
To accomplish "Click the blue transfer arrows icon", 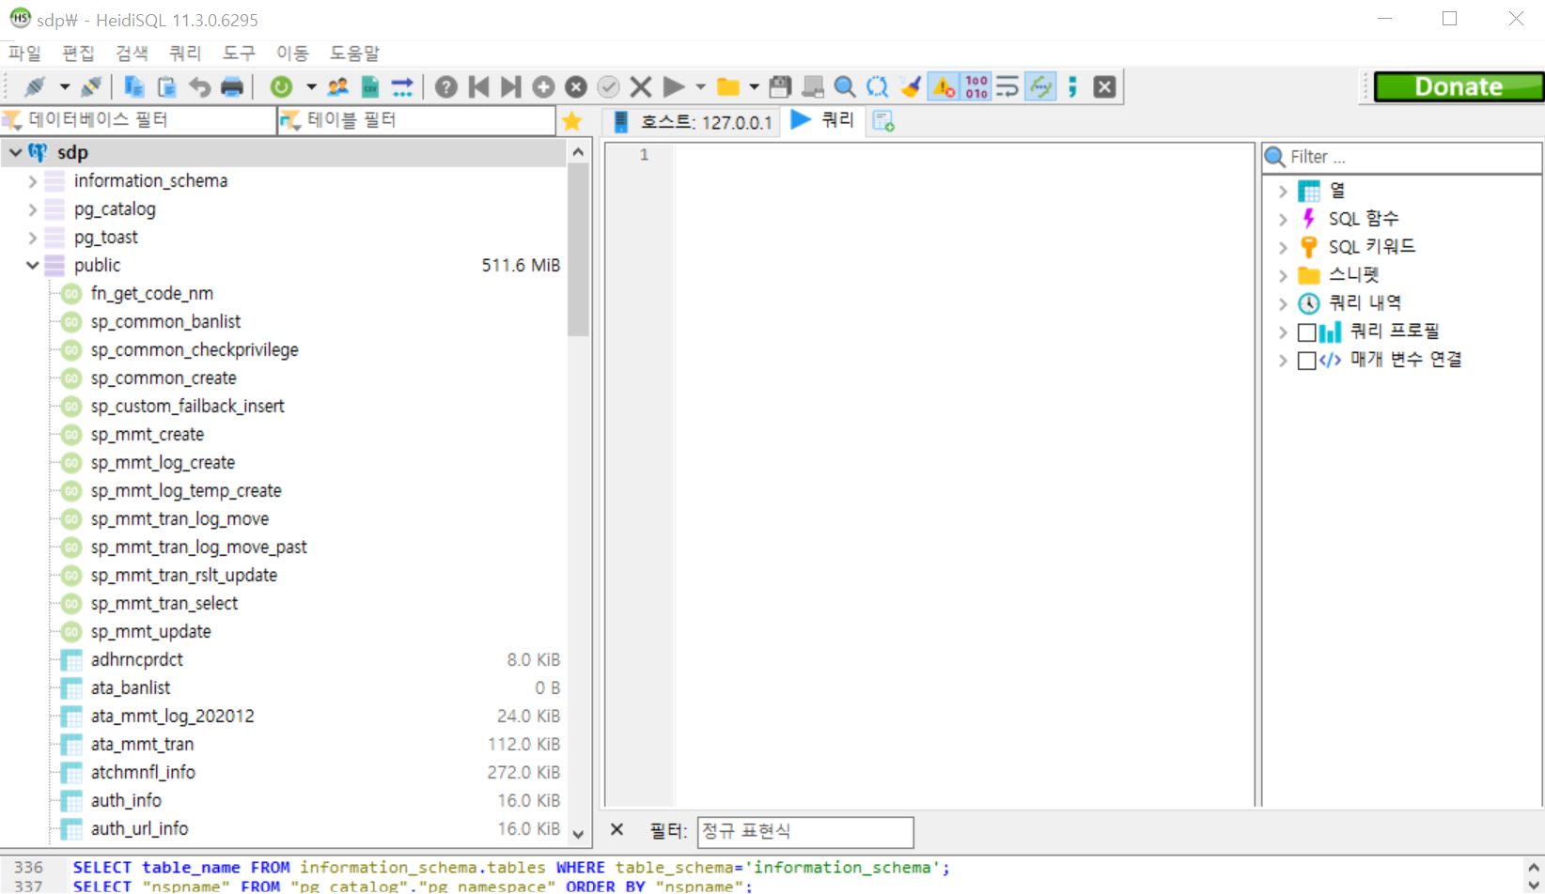I will [x=402, y=87].
